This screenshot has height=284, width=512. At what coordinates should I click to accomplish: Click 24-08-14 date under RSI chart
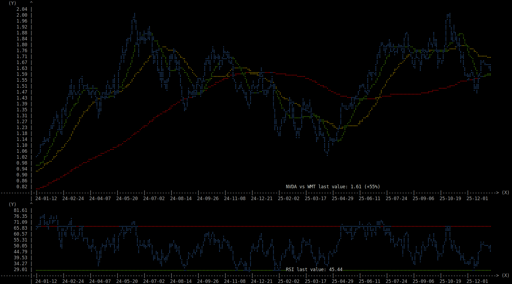pyautogui.click(x=181, y=281)
